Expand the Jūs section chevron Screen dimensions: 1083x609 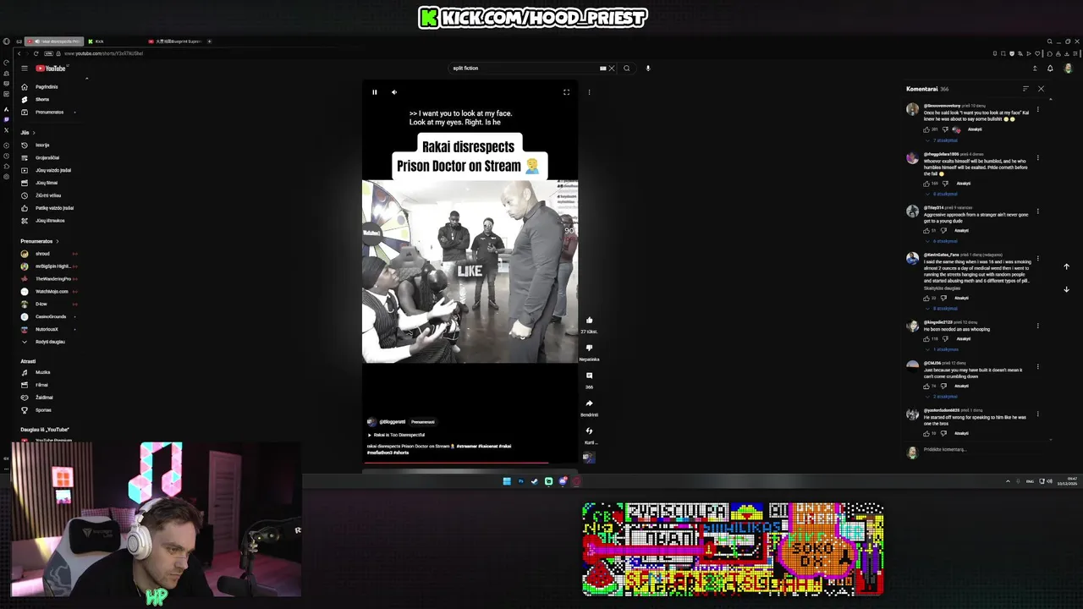(x=34, y=133)
